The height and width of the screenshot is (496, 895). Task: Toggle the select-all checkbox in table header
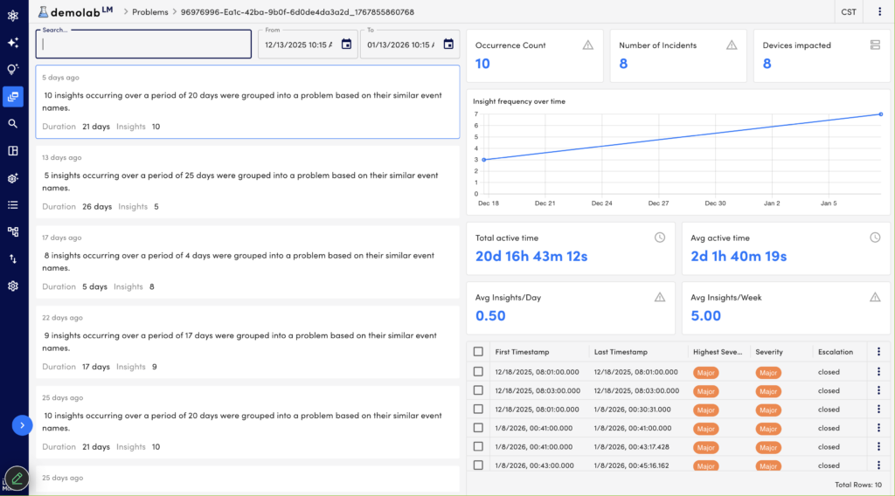478,352
